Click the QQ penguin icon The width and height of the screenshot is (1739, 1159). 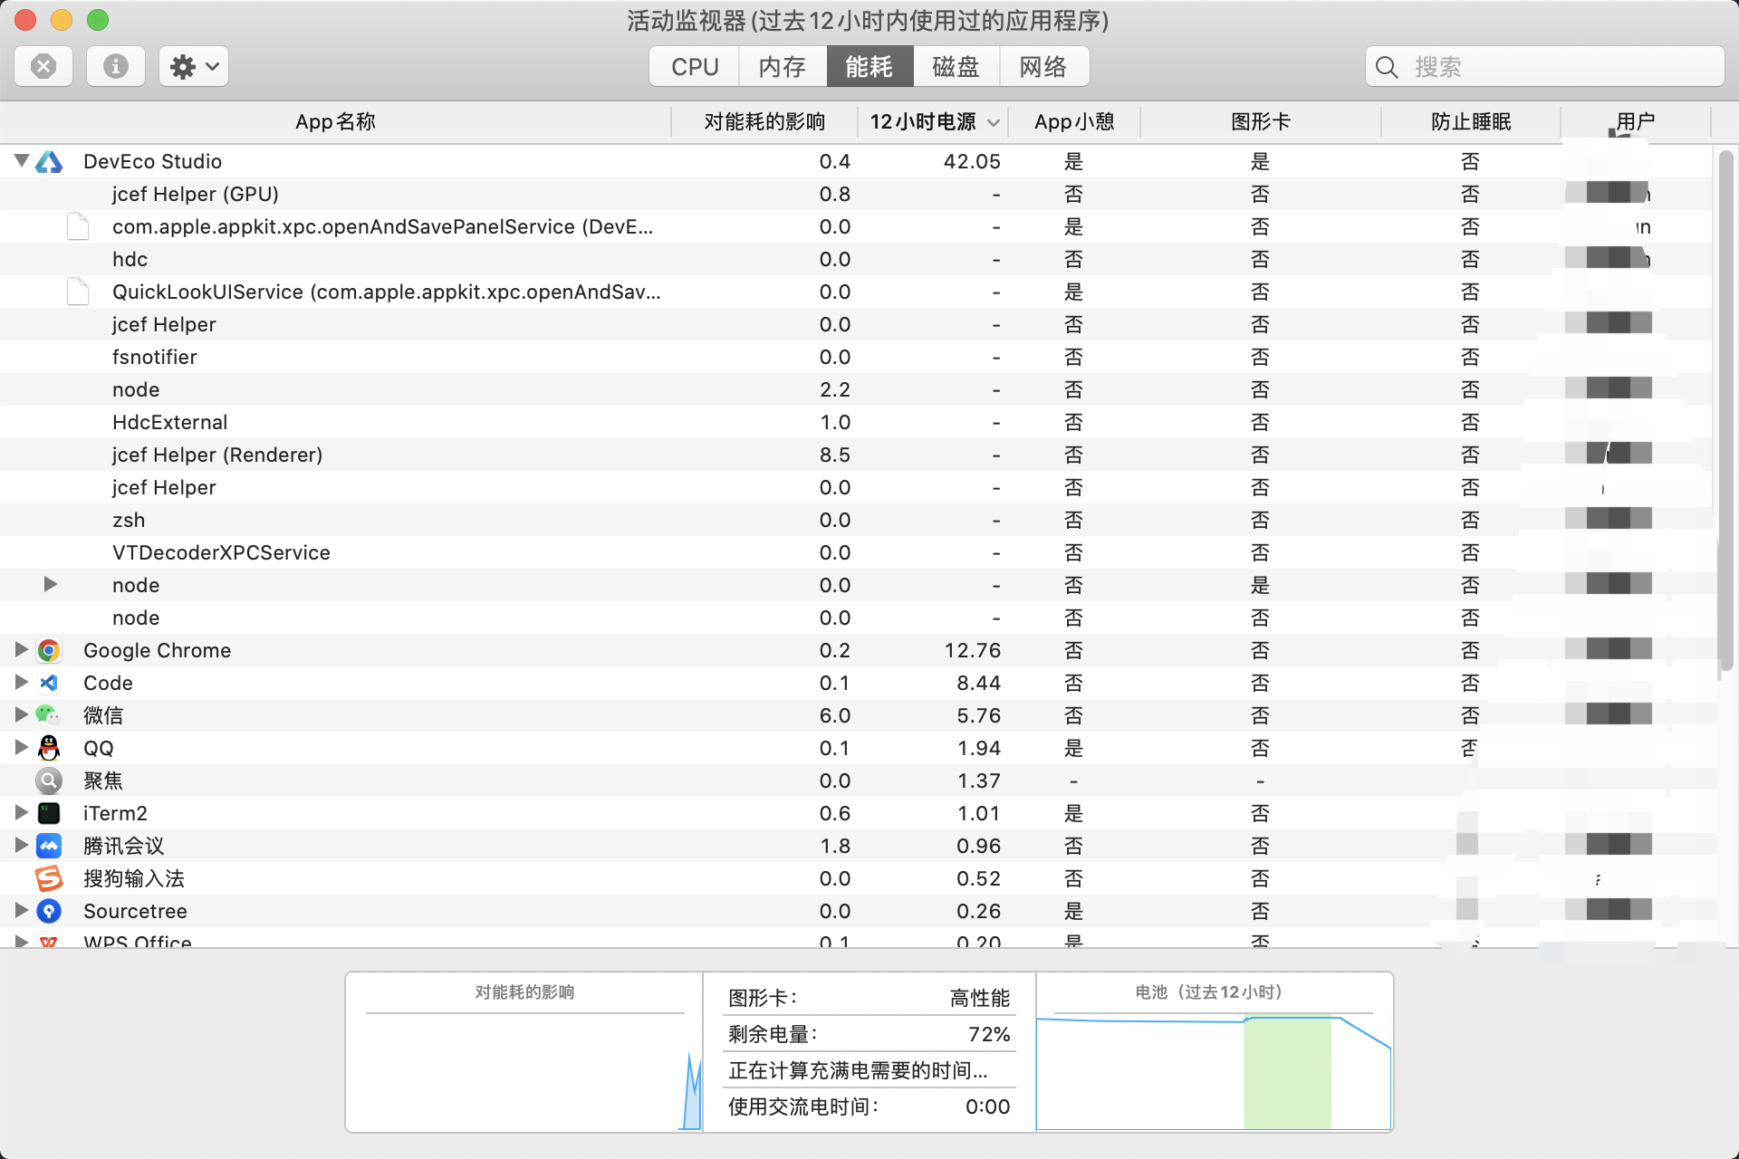[x=49, y=748]
